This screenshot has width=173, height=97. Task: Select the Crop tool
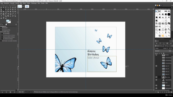pos(15,9)
